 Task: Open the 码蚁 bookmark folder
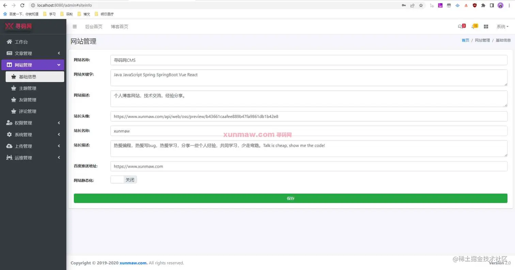pos(66,14)
